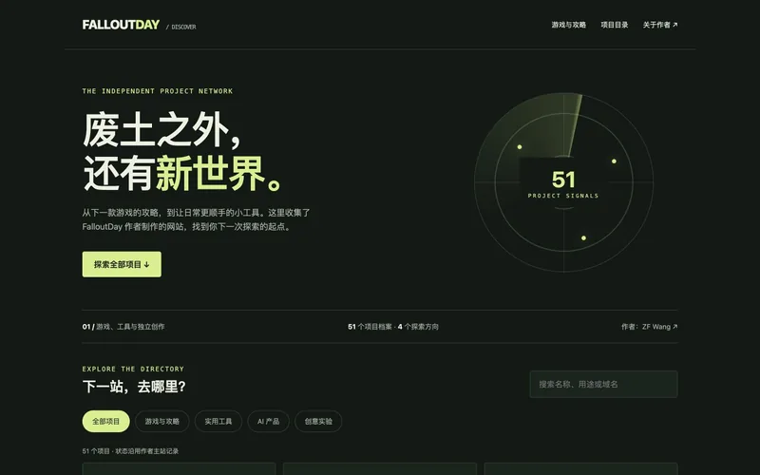The width and height of the screenshot is (760, 475).
Task: Click the 探索全部项目 button
Action: click(x=122, y=264)
